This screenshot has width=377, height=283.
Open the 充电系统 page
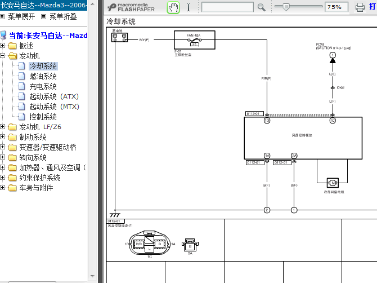(x=43, y=86)
